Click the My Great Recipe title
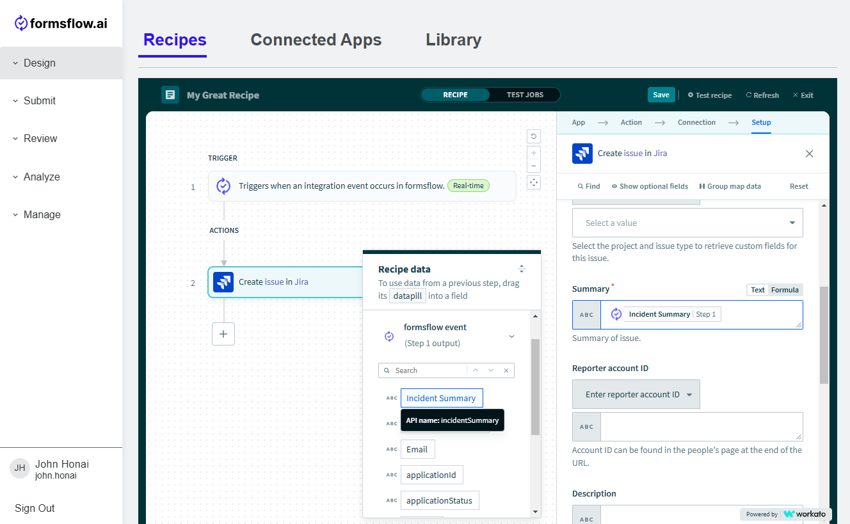This screenshot has height=524, width=850. (x=223, y=95)
